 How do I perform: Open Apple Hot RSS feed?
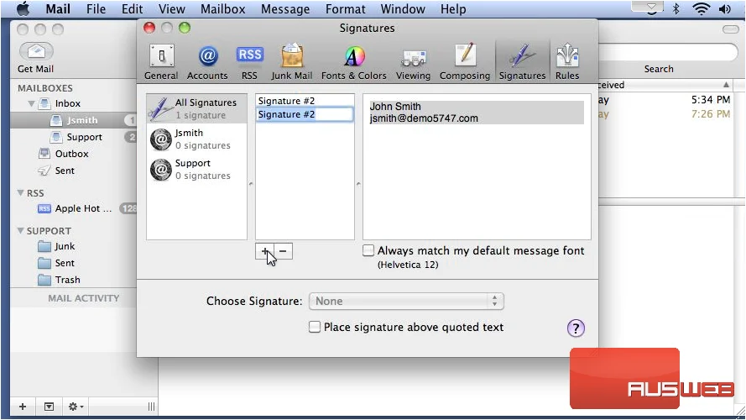[74, 208]
